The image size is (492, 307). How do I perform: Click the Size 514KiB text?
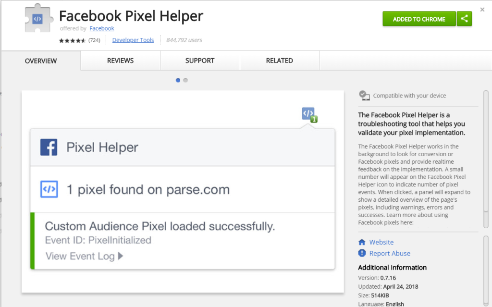(x=373, y=295)
